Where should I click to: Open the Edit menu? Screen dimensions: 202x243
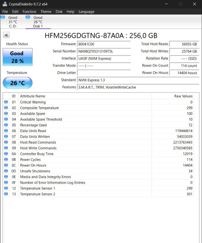[15, 11]
